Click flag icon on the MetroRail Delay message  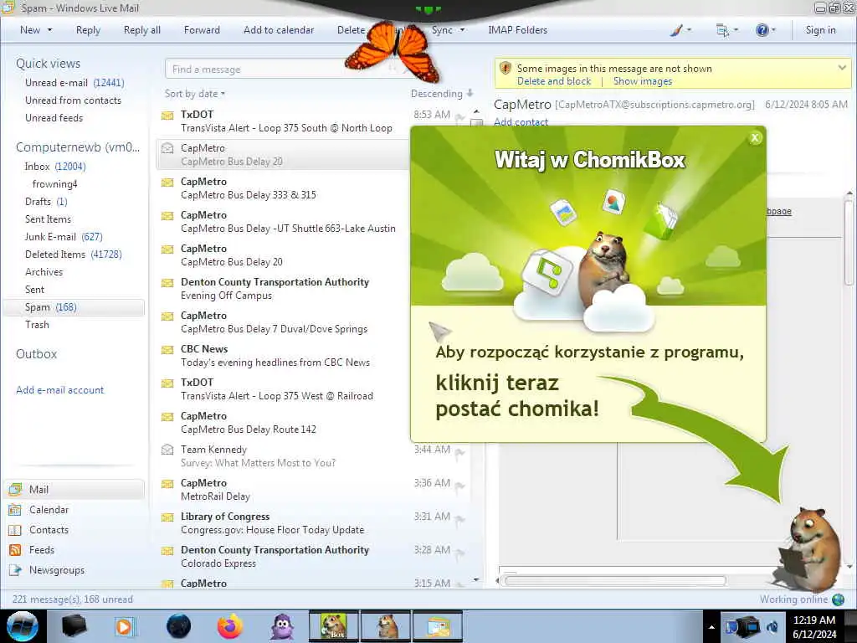click(460, 486)
